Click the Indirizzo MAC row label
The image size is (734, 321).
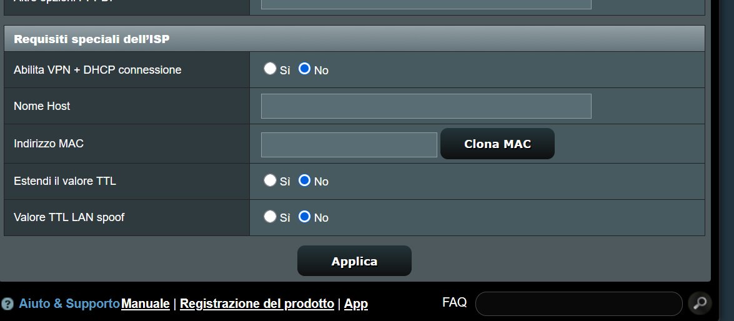(49, 144)
